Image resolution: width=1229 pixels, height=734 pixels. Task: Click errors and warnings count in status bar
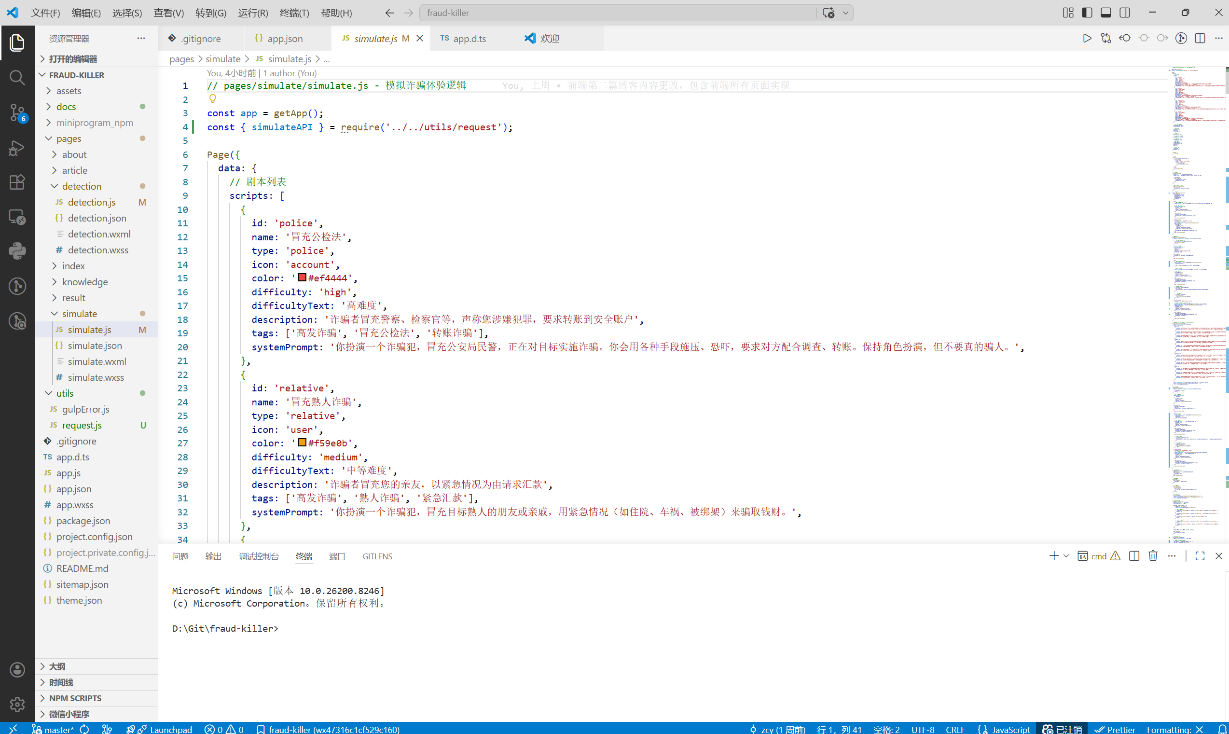click(224, 729)
